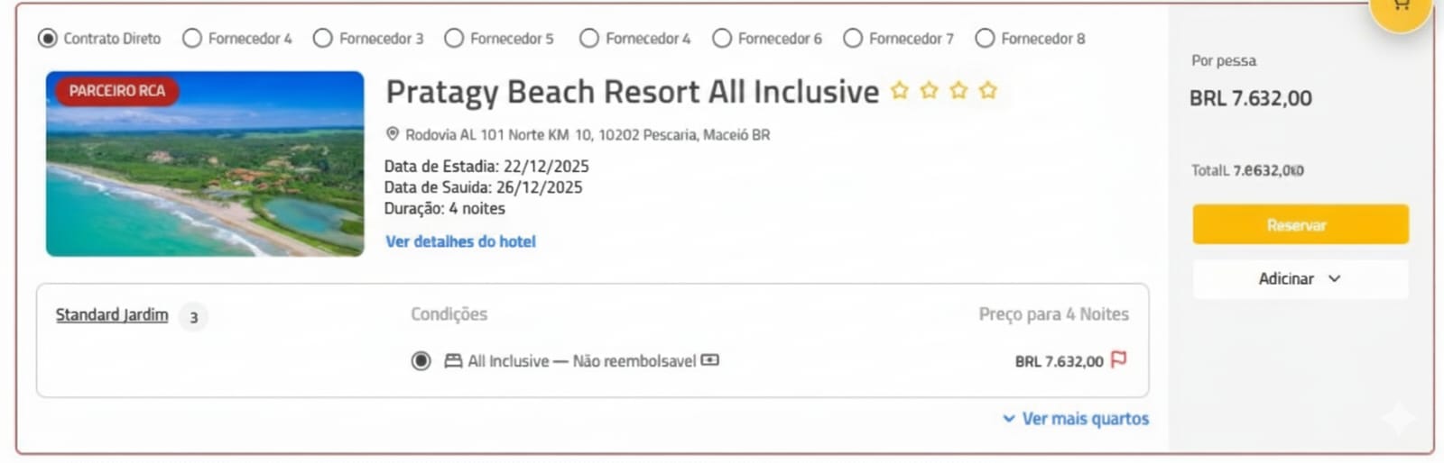Select the All Inclusive rate radio button
This screenshot has width=1444, height=463.
(x=421, y=361)
